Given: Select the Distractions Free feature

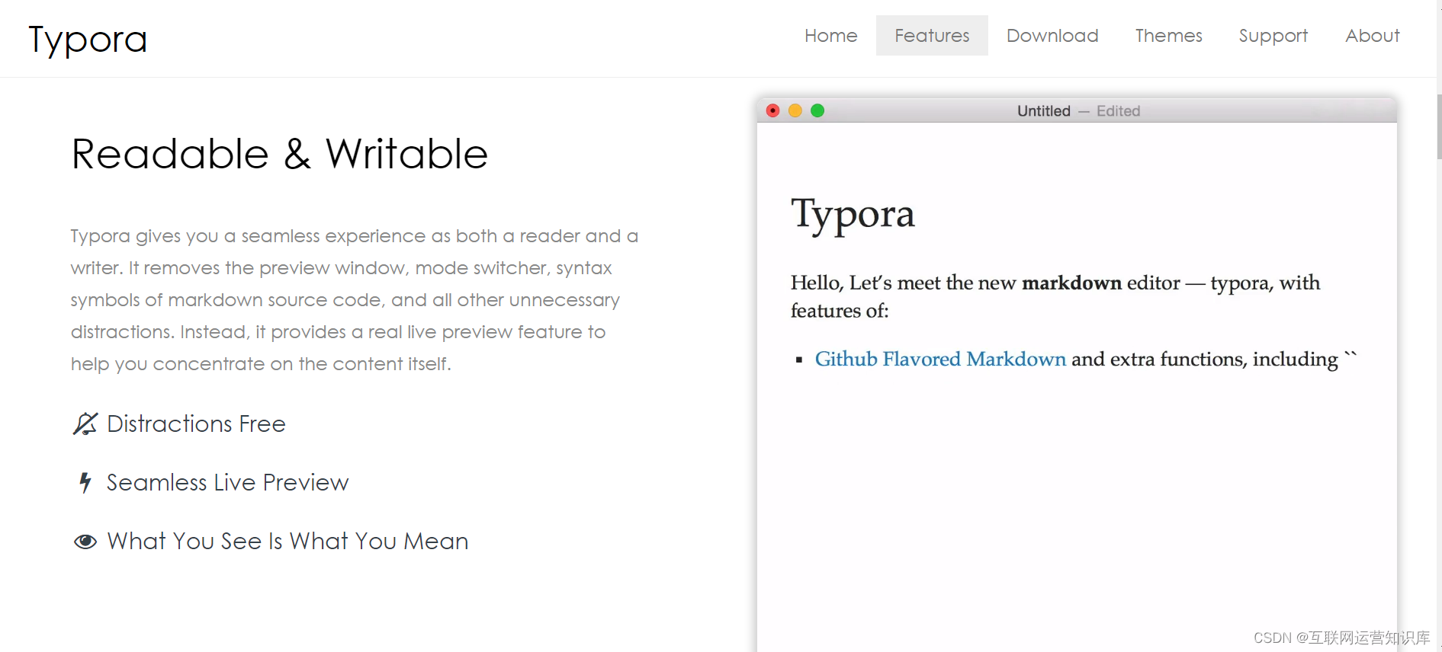Looking at the screenshot, I should tap(196, 423).
